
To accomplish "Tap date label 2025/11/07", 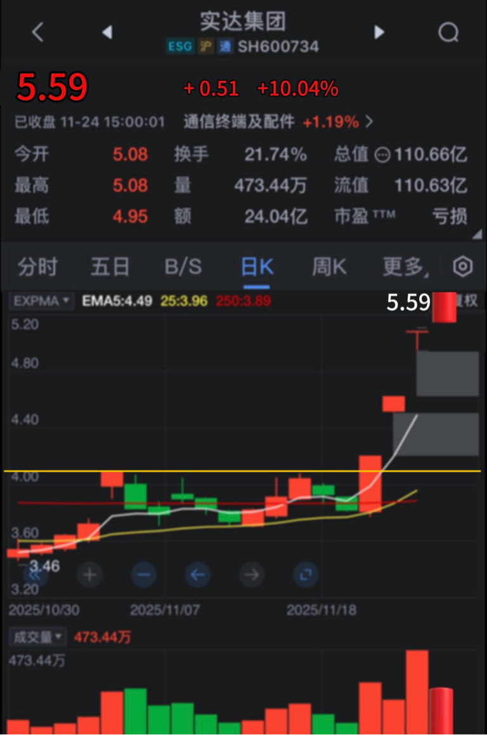I will pyautogui.click(x=165, y=610).
